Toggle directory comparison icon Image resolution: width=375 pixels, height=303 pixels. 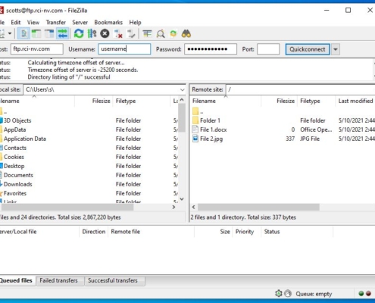click(x=161, y=33)
